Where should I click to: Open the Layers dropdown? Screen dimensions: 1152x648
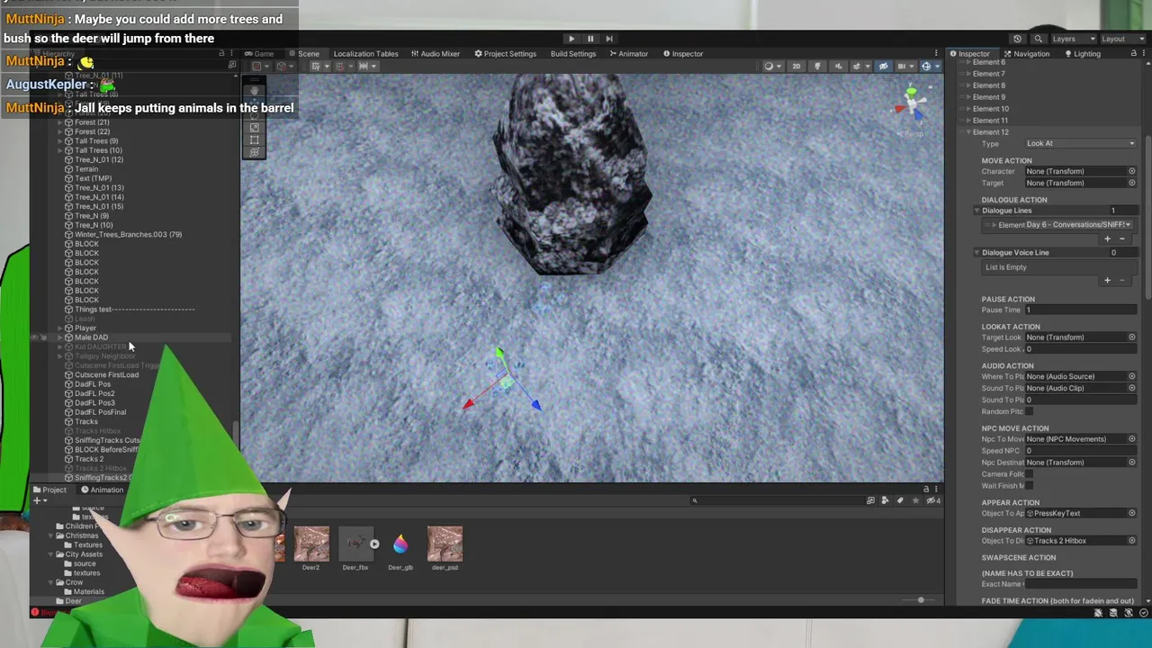coord(1073,39)
